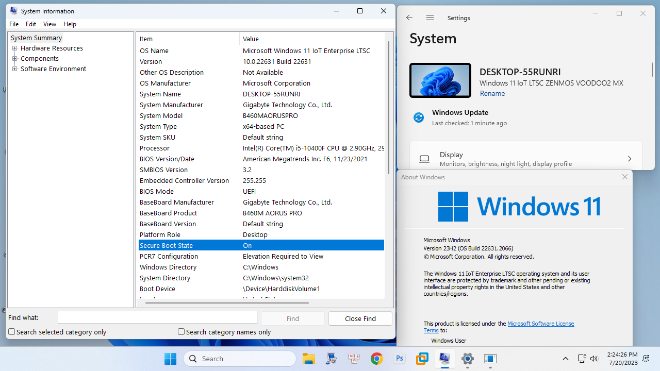Open the View menu

point(49,24)
